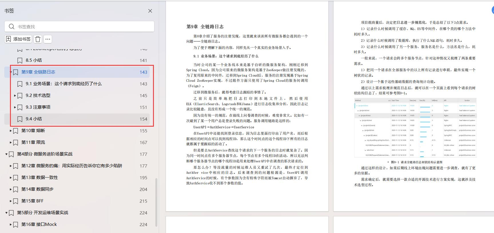Collapse 第5部分 开发运维场景实战 section
Screen dimensions: 494x233
coord(6,213)
